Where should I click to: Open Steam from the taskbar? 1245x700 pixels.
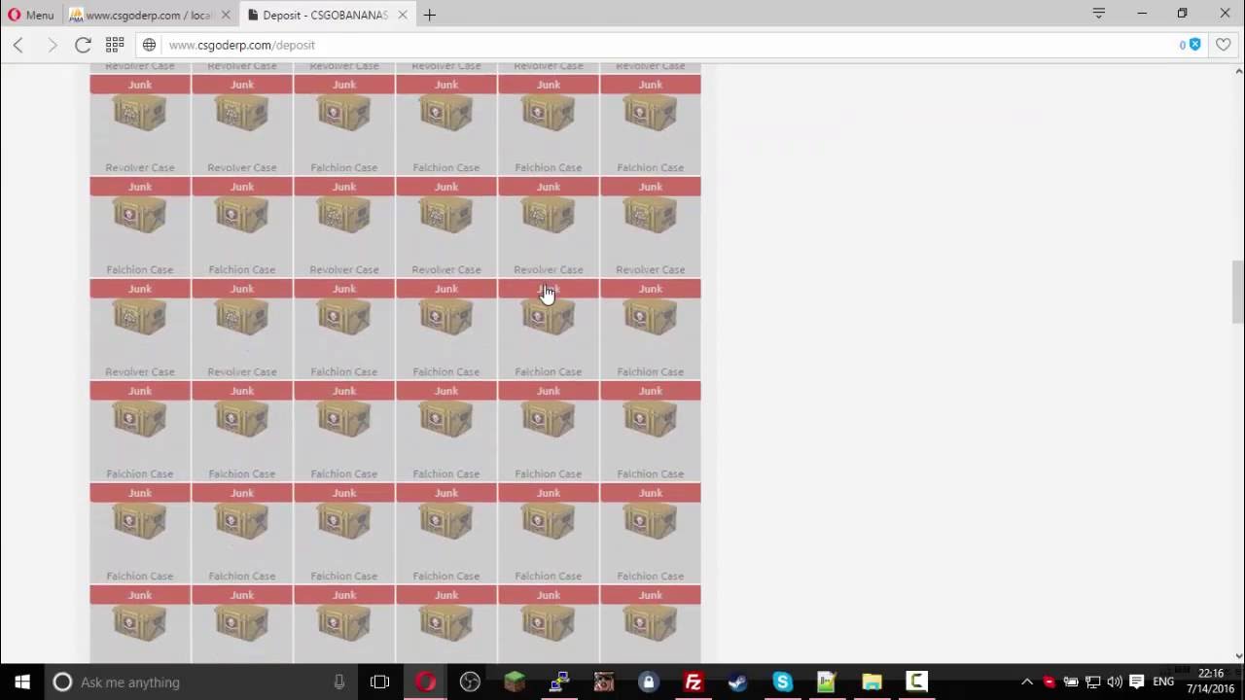click(738, 682)
